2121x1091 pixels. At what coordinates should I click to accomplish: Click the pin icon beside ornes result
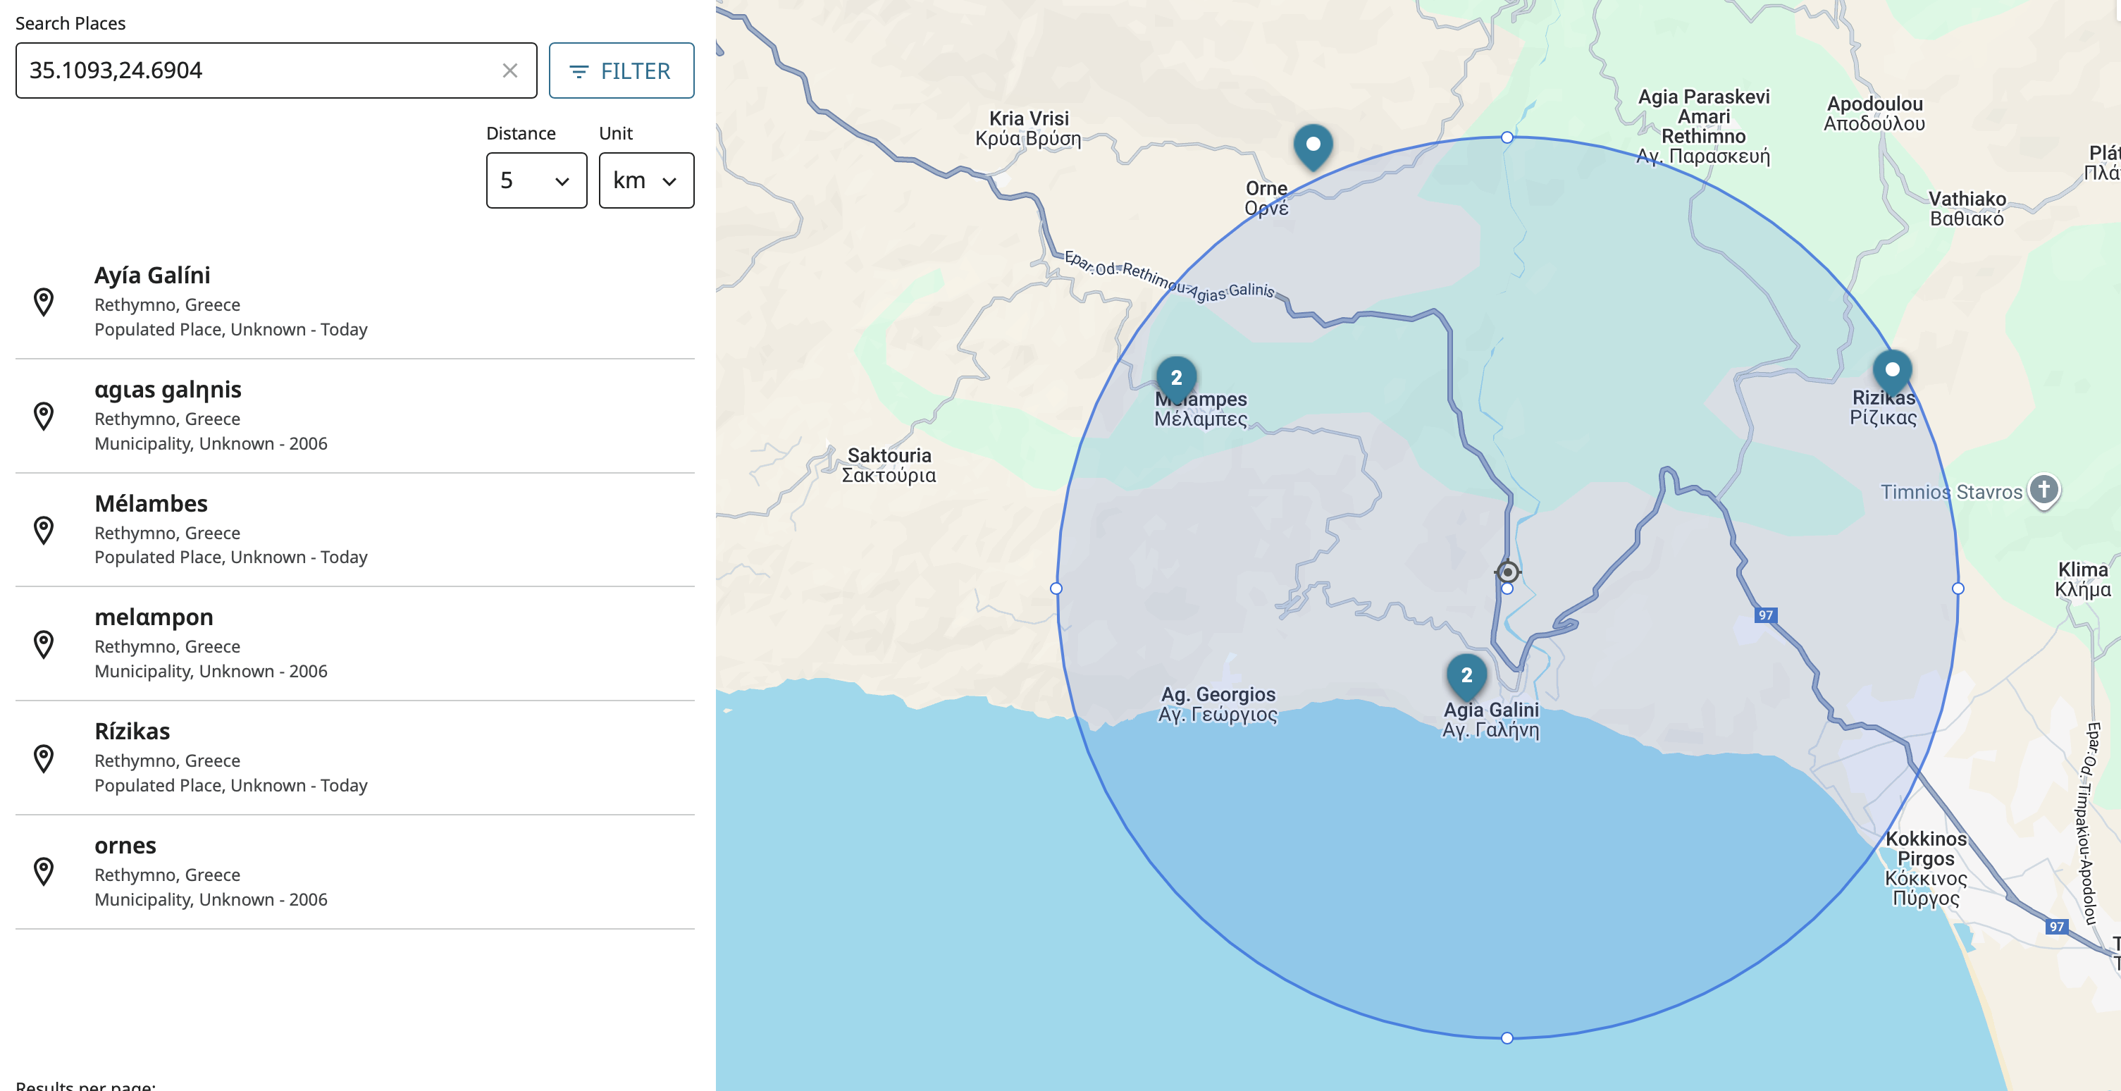pos(44,872)
